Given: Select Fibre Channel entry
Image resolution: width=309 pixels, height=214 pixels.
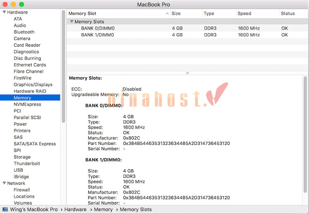Looking at the screenshot, I should point(29,71).
